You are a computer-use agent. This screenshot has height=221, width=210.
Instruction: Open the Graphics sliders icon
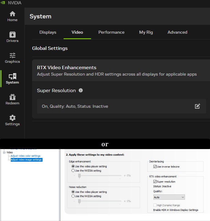13,55
